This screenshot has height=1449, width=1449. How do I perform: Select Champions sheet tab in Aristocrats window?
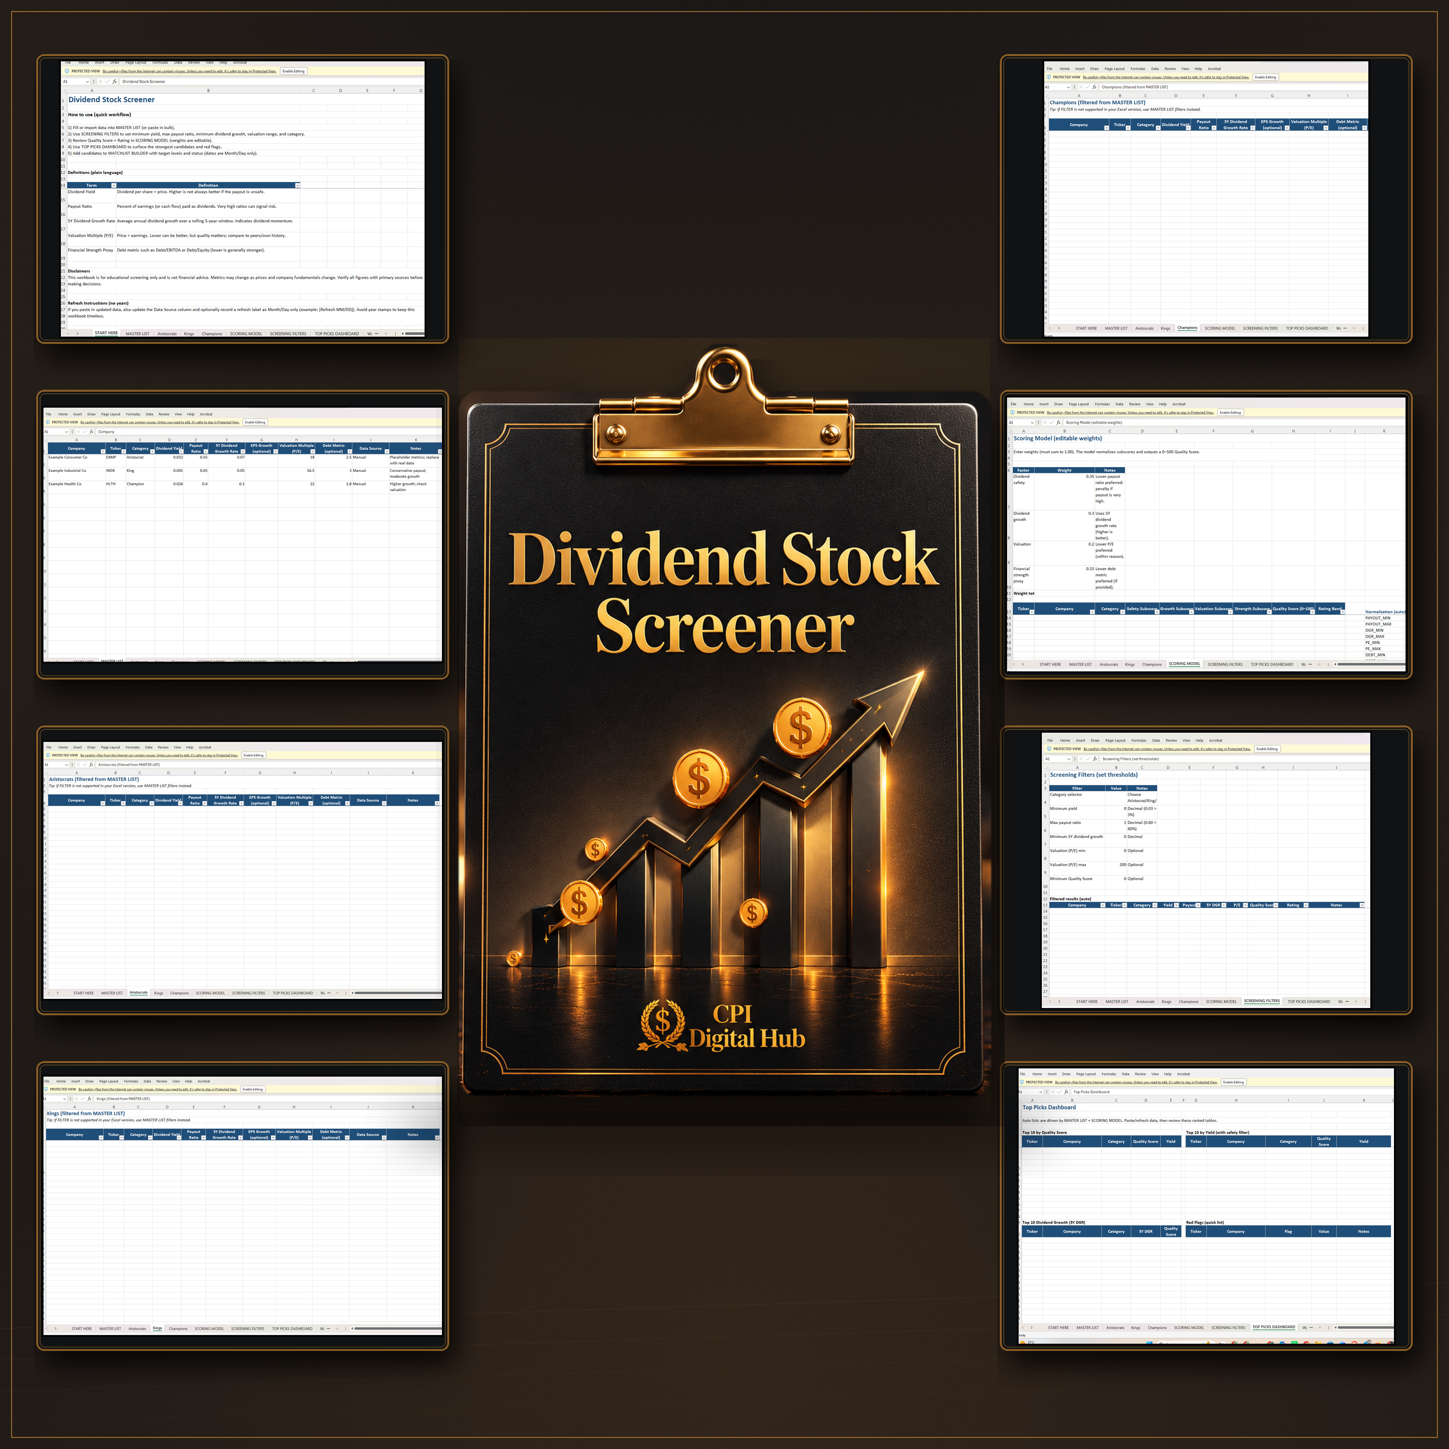click(x=179, y=993)
